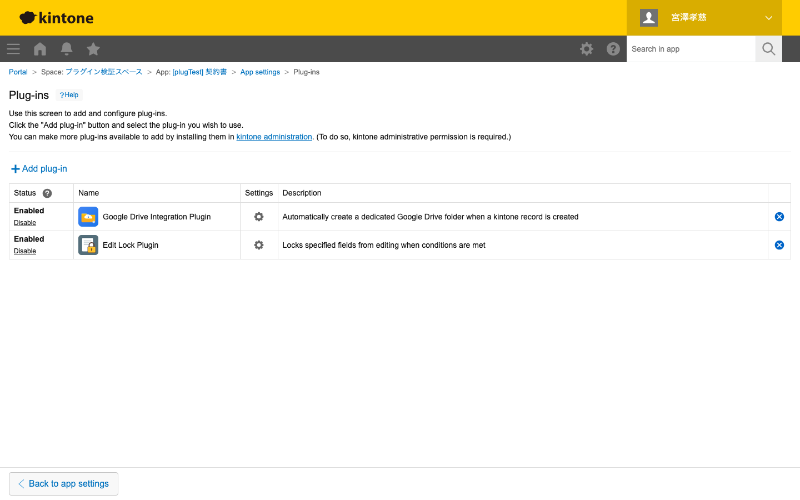Click the magnifying glass search button
The width and height of the screenshot is (800, 500).
point(769,49)
